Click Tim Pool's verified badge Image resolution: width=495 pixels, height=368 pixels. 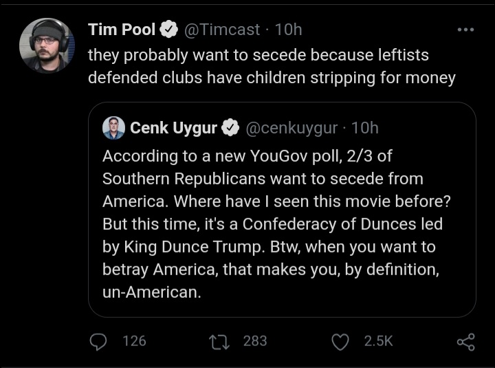(x=169, y=30)
